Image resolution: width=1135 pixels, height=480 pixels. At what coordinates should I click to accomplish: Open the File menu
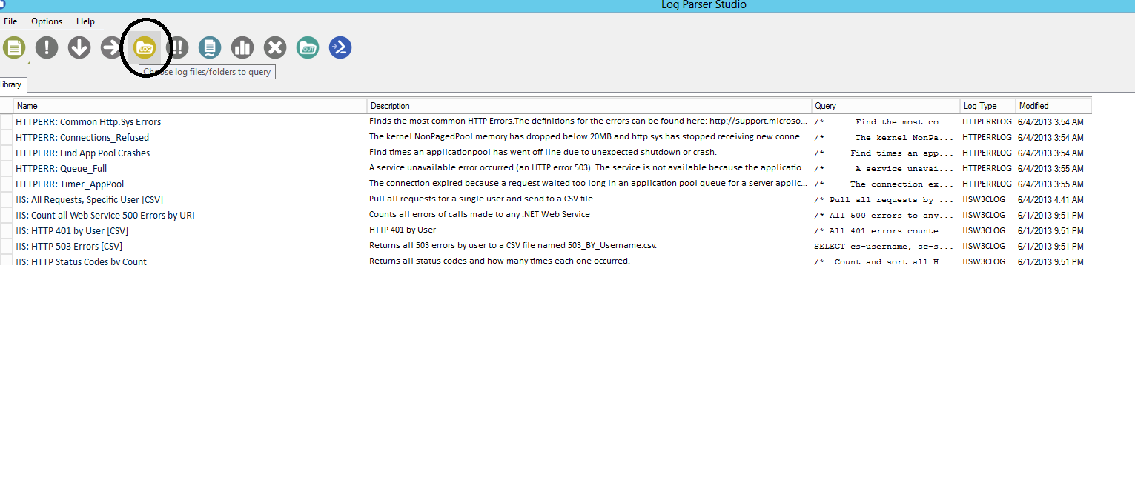click(10, 21)
